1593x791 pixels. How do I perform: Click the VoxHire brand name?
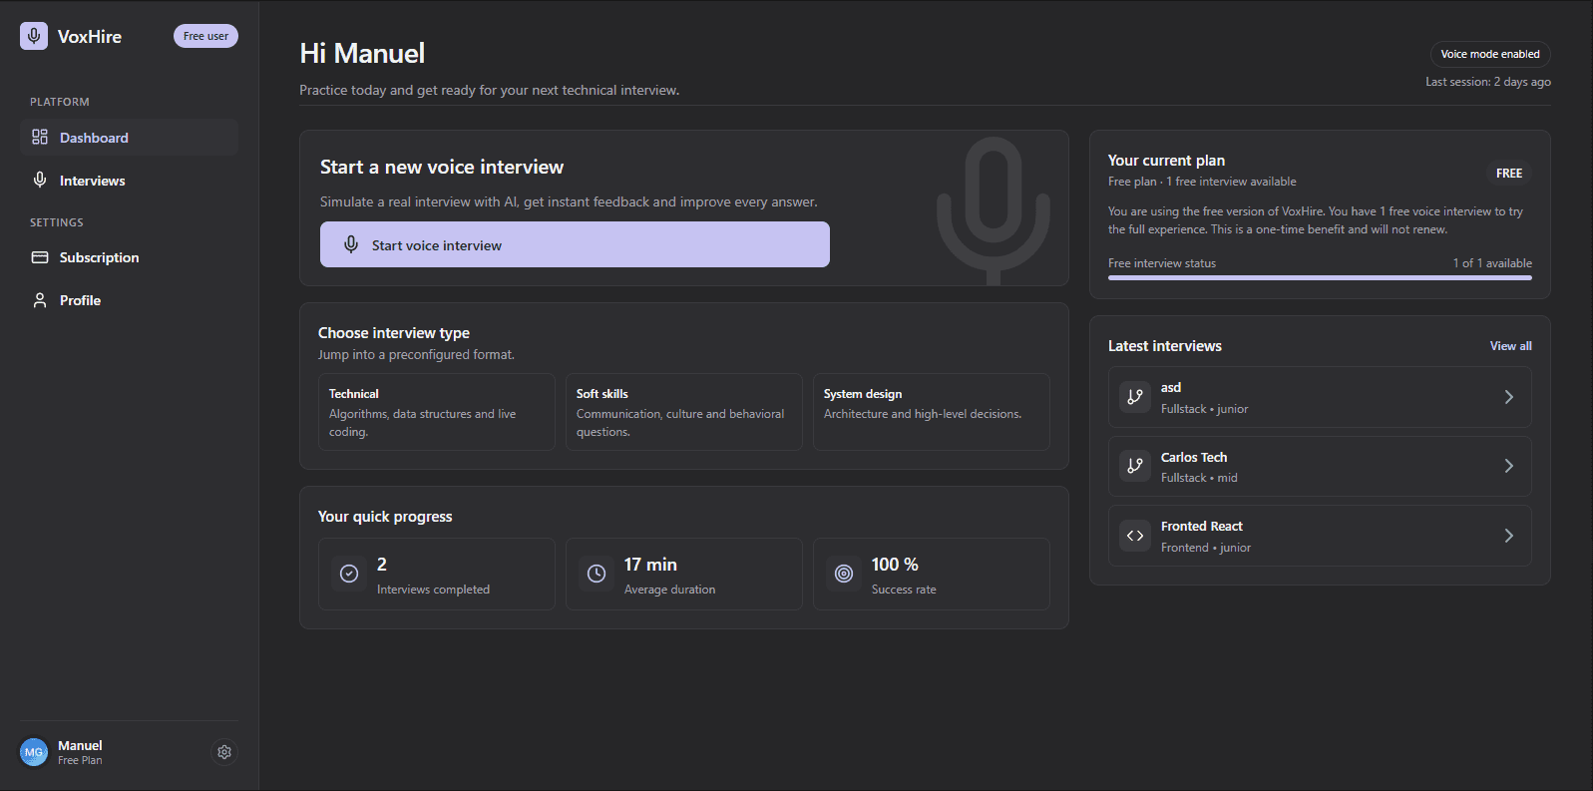(90, 36)
